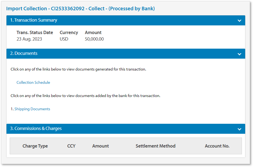Click the '2. Documents' header title
The width and height of the screenshot is (253, 167).
(x=24, y=54)
